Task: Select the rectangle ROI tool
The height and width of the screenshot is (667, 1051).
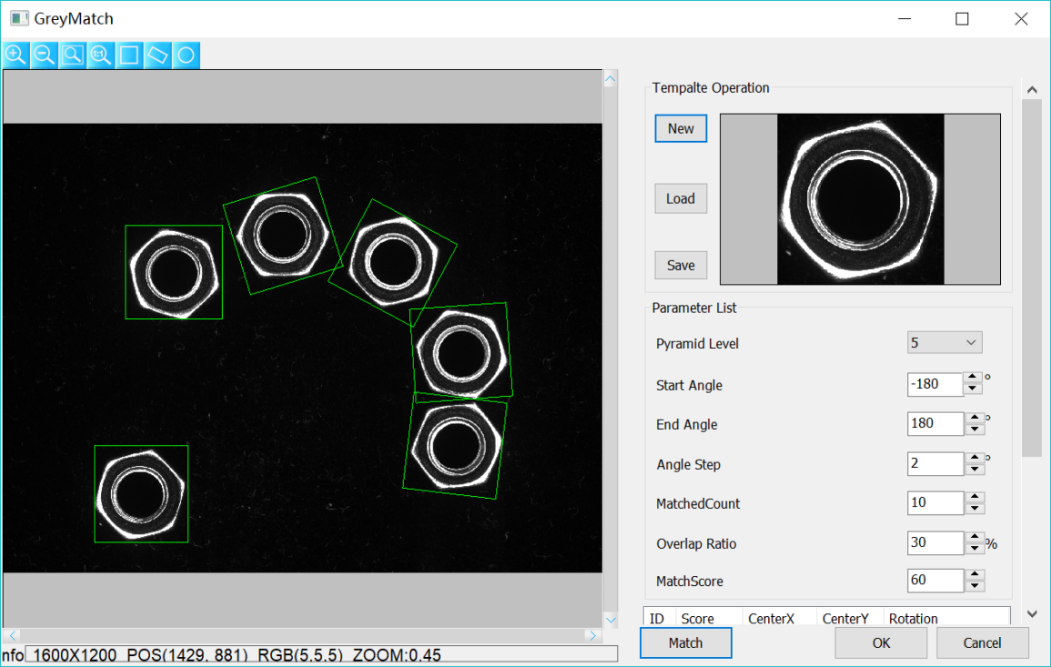Action: (129, 56)
